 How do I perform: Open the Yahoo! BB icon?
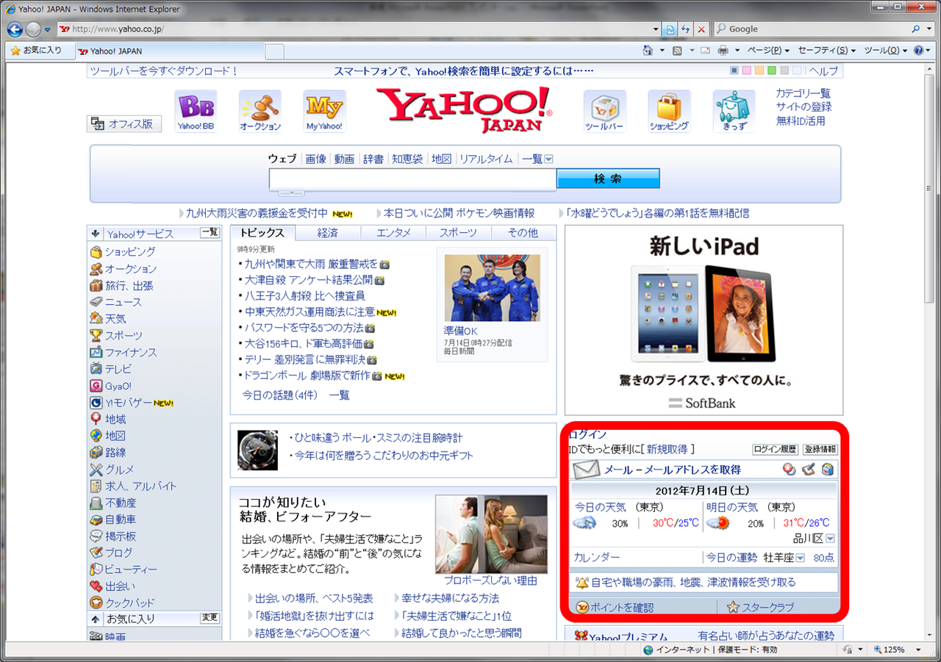click(196, 111)
